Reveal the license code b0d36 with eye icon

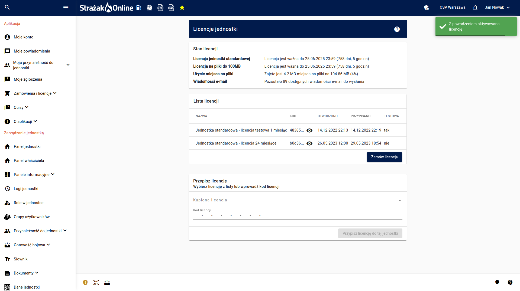(x=309, y=143)
